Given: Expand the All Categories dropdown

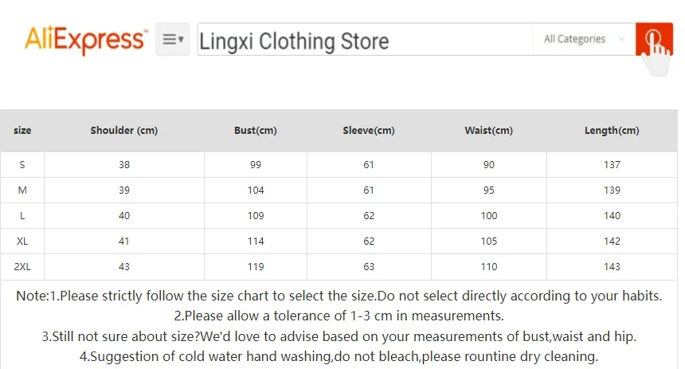Looking at the screenshot, I should tap(584, 39).
